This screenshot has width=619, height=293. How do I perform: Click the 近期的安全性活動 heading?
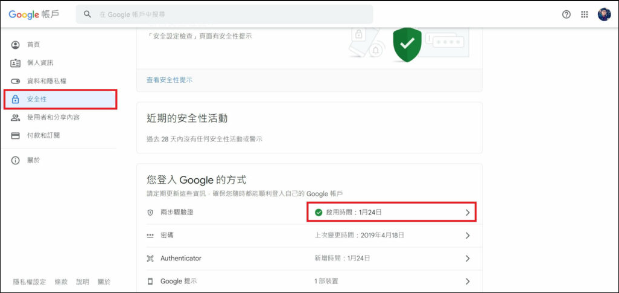pyautogui.click(x=187, y=118)
